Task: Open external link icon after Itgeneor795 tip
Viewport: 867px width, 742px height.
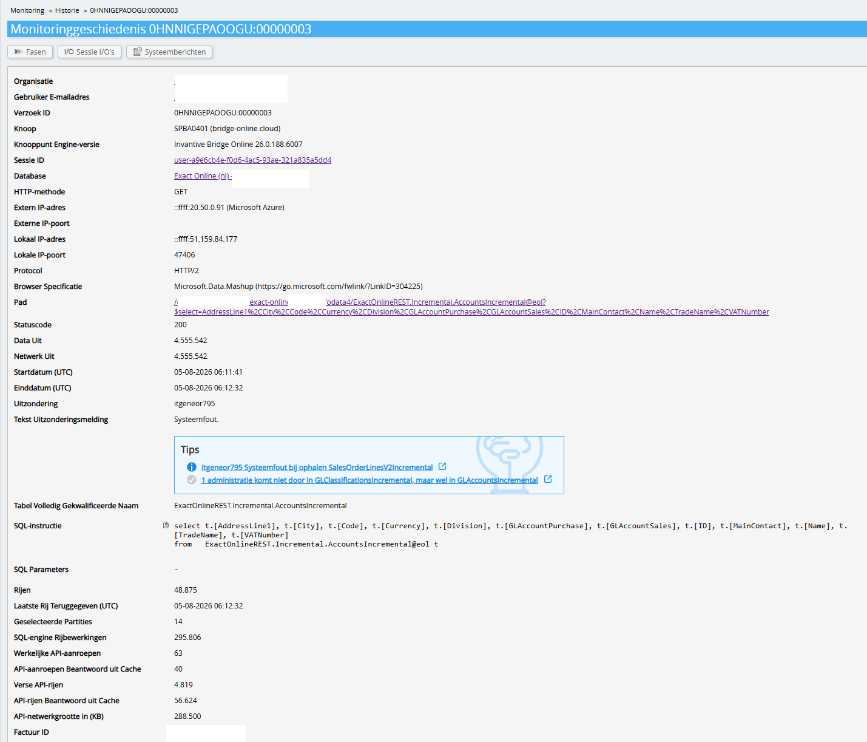Action: 442,466
